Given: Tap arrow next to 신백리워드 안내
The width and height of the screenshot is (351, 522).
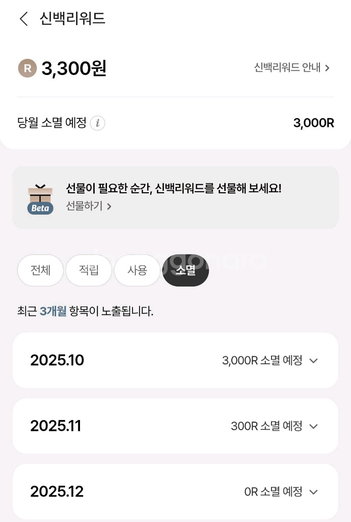Looking at the screenshot, I should click(327, 68).
